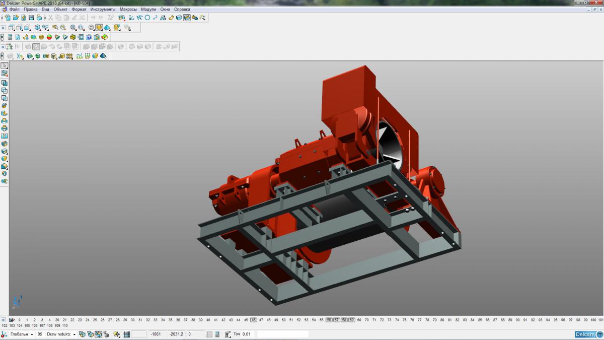
Task: Click the empty command input box in status bar
Action: click(x=283, y=334)
